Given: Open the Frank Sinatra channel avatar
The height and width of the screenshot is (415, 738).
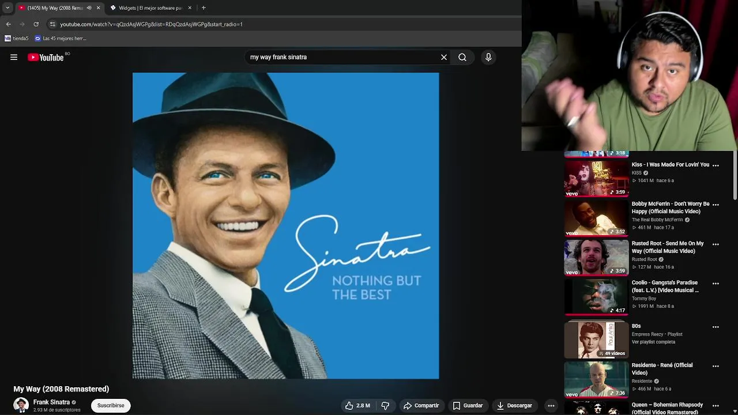Looking at the screenshot, I should 21,405.
